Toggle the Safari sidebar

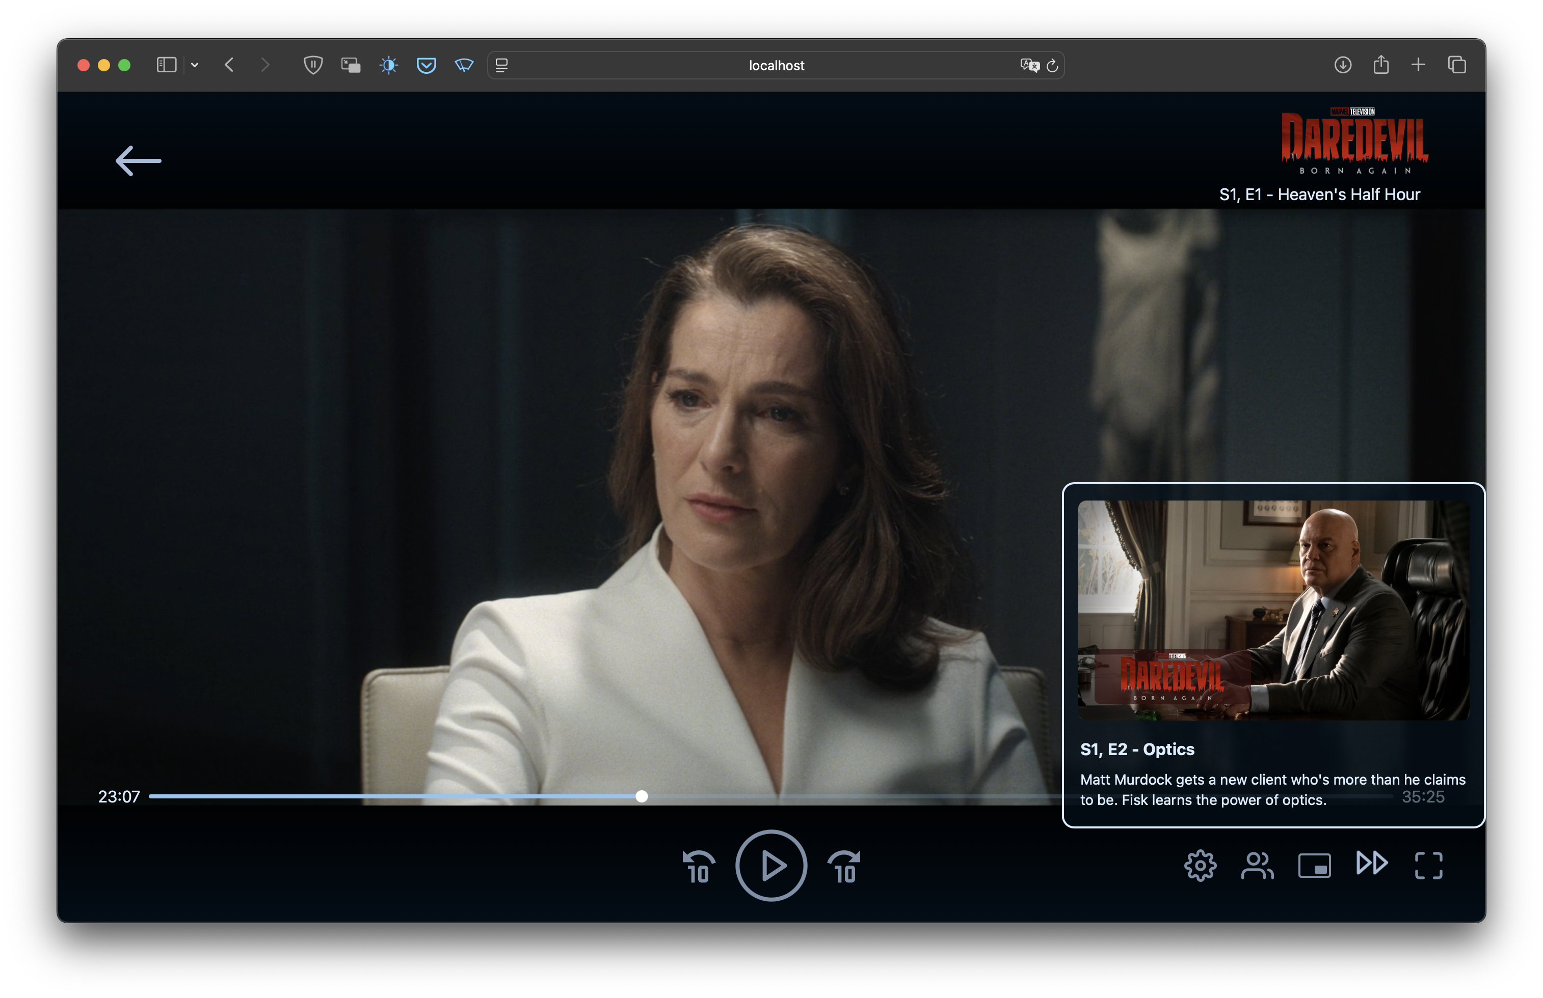click(x=167, y=65)
